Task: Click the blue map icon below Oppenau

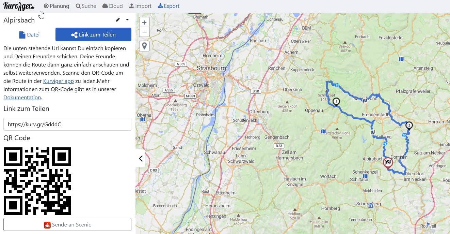Action: pos(323,131)
